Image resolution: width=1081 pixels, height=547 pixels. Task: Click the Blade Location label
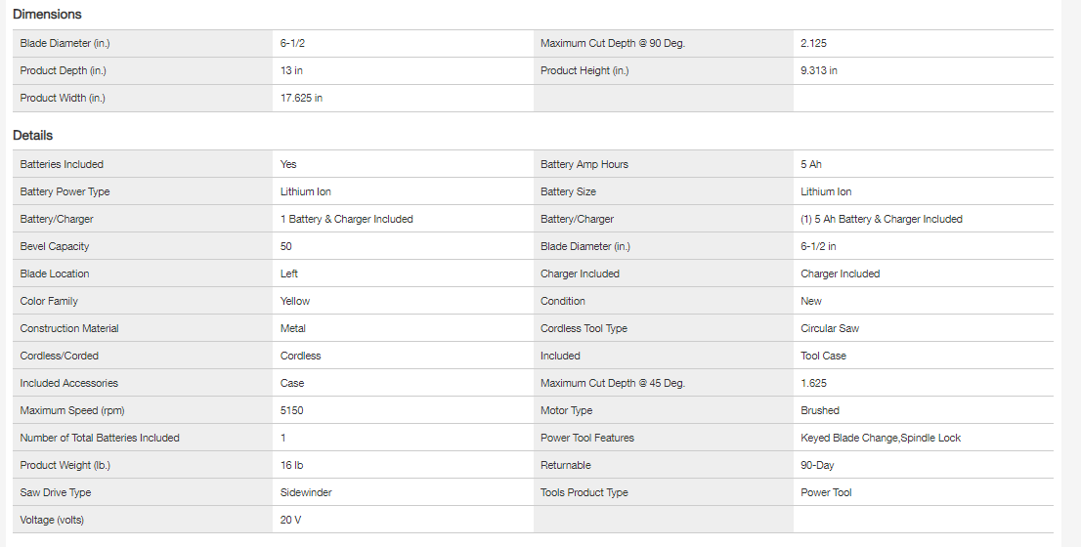coord(54,274)
